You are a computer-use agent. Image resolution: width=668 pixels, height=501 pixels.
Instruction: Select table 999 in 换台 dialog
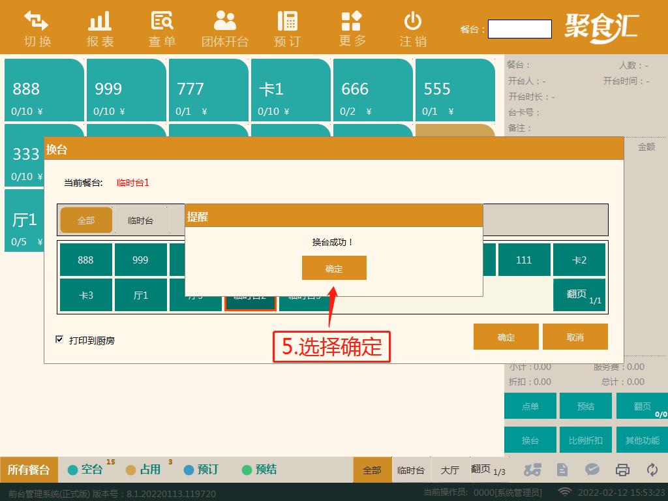point(141,260)
